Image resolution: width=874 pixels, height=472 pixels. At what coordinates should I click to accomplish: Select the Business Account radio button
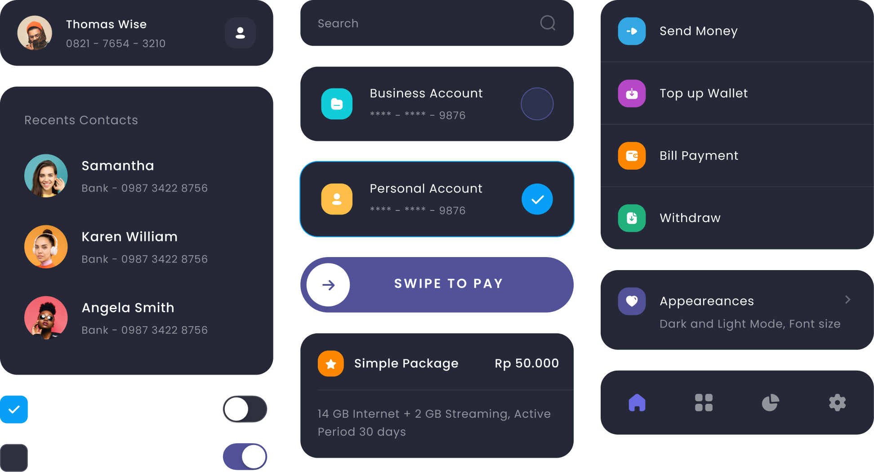click(x=537, y=104)
